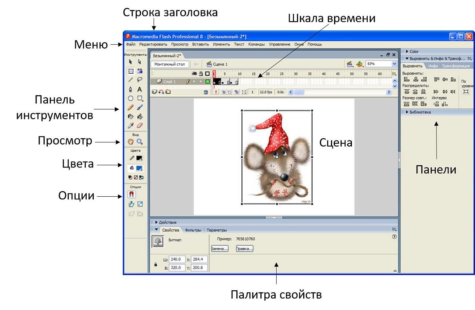
Task: Select the Text tool
Action: pyautogui.click(x=139, y=89)
